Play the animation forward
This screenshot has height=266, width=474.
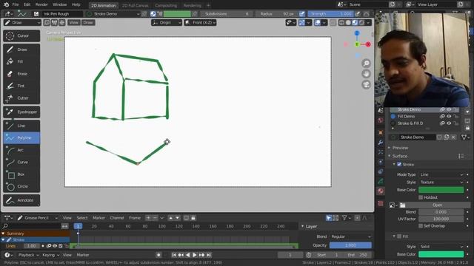[194, 255]
